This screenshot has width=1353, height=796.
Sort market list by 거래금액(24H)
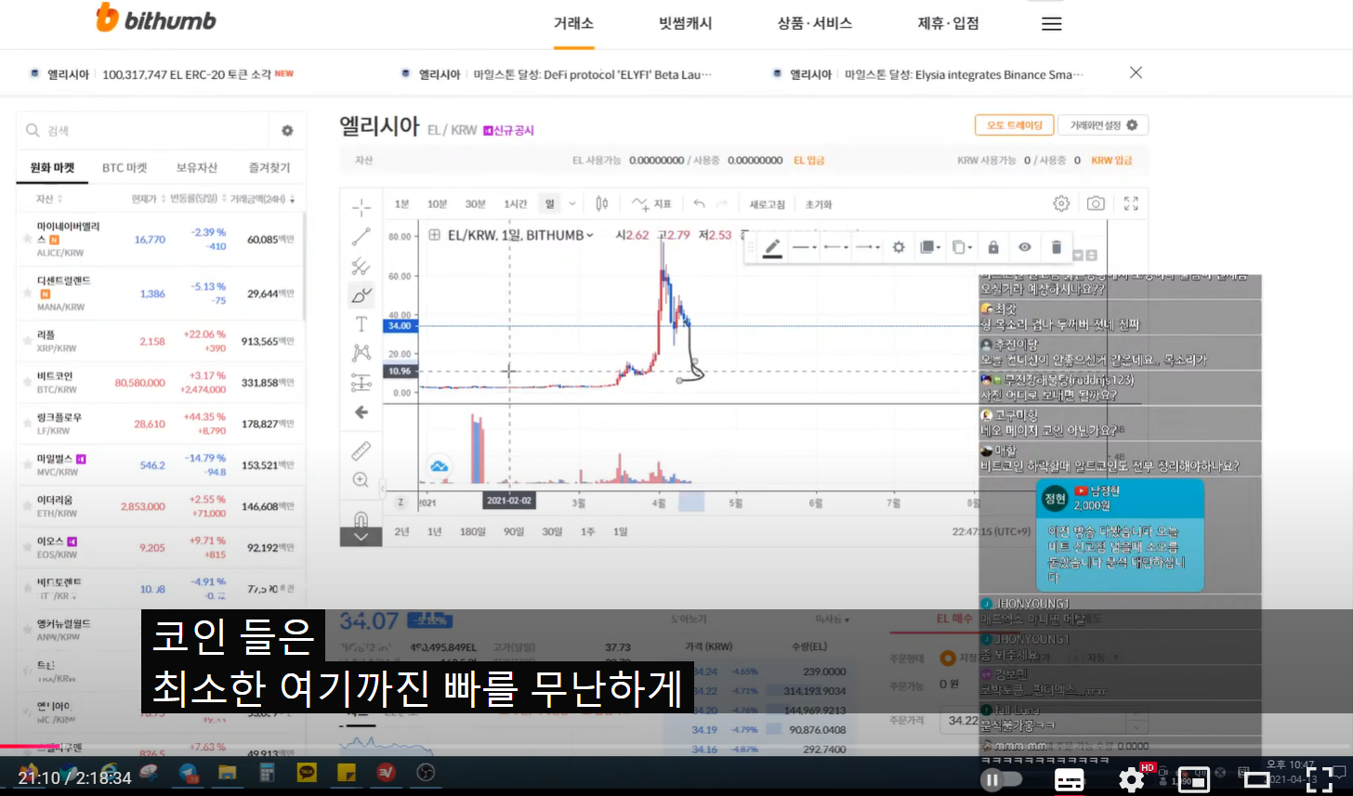point(262,200)
